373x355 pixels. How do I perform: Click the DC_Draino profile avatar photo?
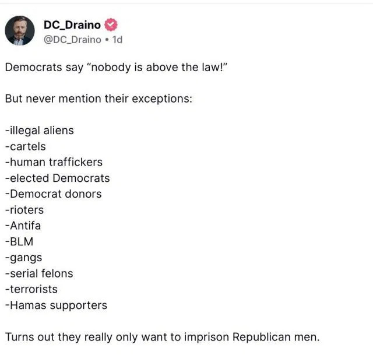coord(20,31)
